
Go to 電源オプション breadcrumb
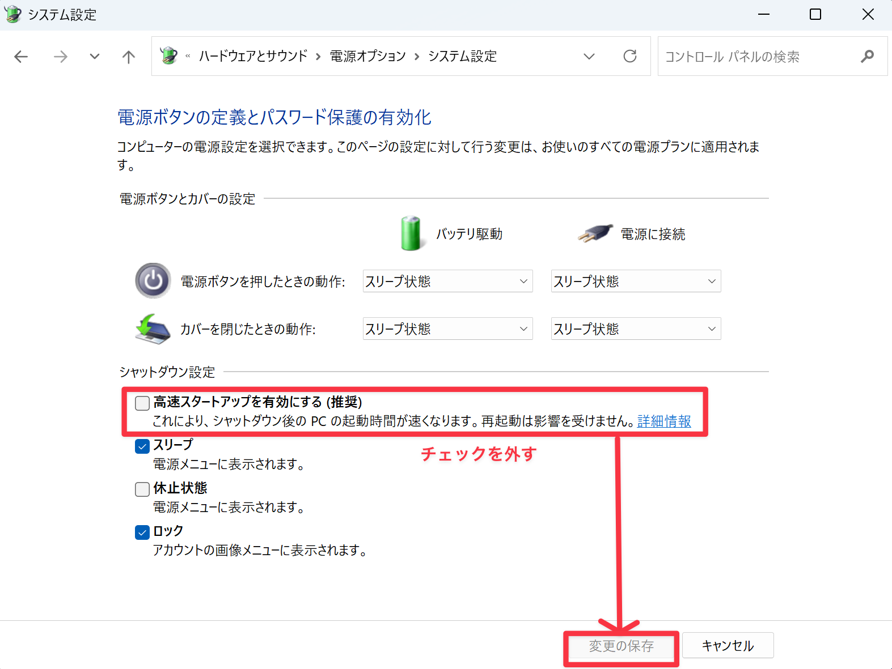(x=367, y=56)
